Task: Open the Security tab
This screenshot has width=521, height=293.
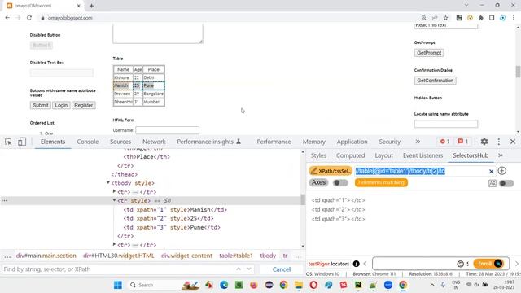Action: (x=389, y=142)
